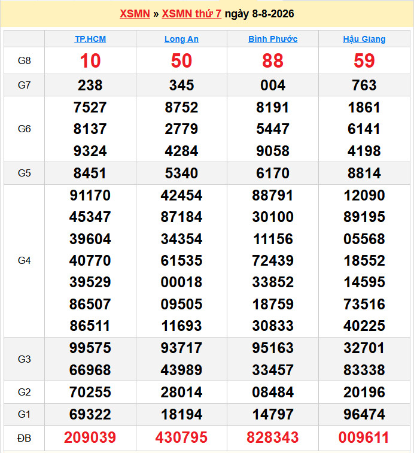This screenshot has width=414, height=453.
Task: Click the G8 row label
Action: [25, 60]
